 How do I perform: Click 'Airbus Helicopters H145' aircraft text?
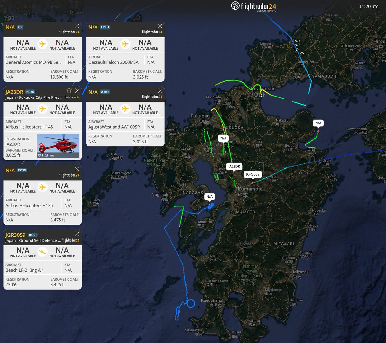29,127
